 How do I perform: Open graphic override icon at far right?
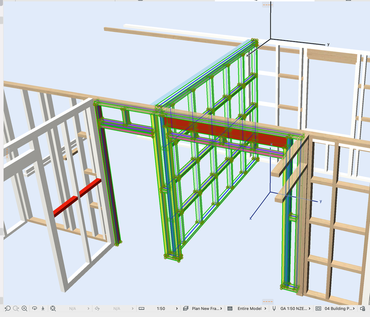click(x=363, y=308)
